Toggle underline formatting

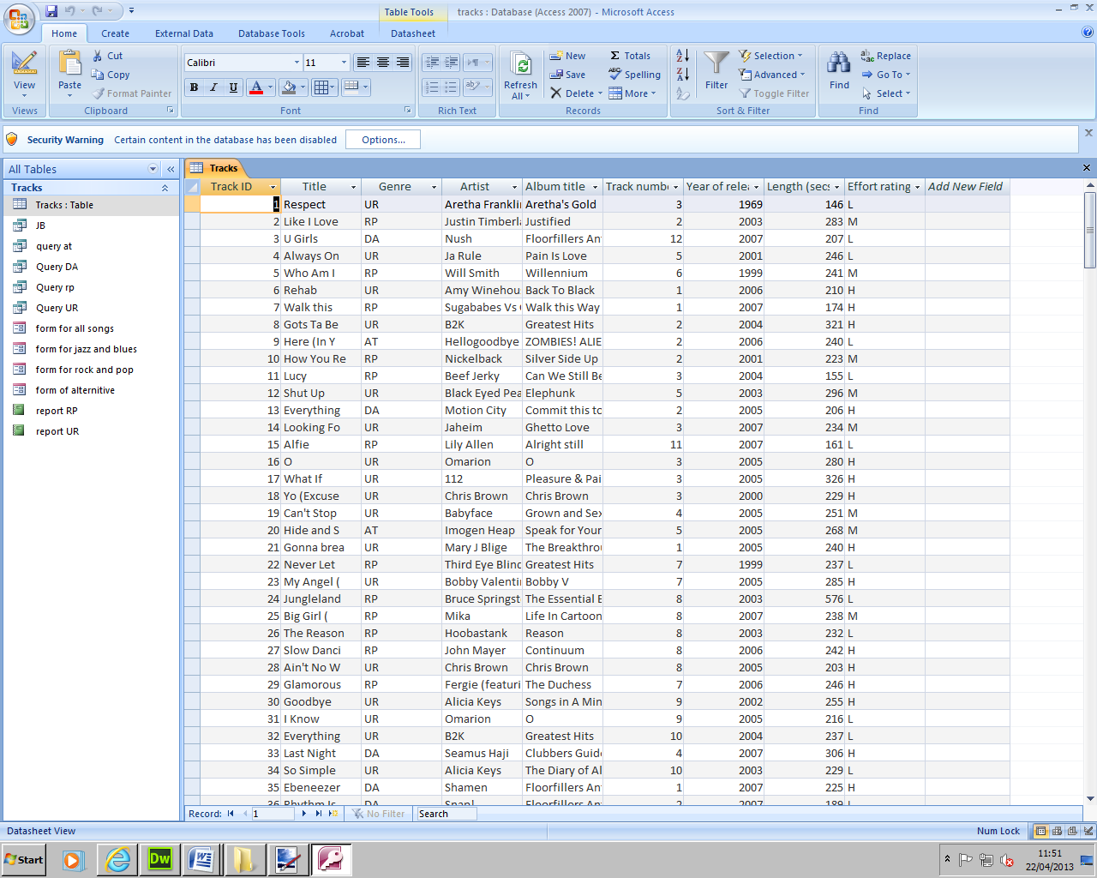coord(233,87)
